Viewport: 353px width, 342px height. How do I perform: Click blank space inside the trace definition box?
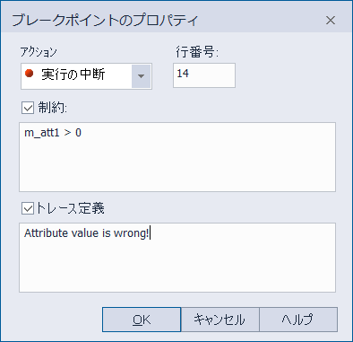[x=179, y=267]
